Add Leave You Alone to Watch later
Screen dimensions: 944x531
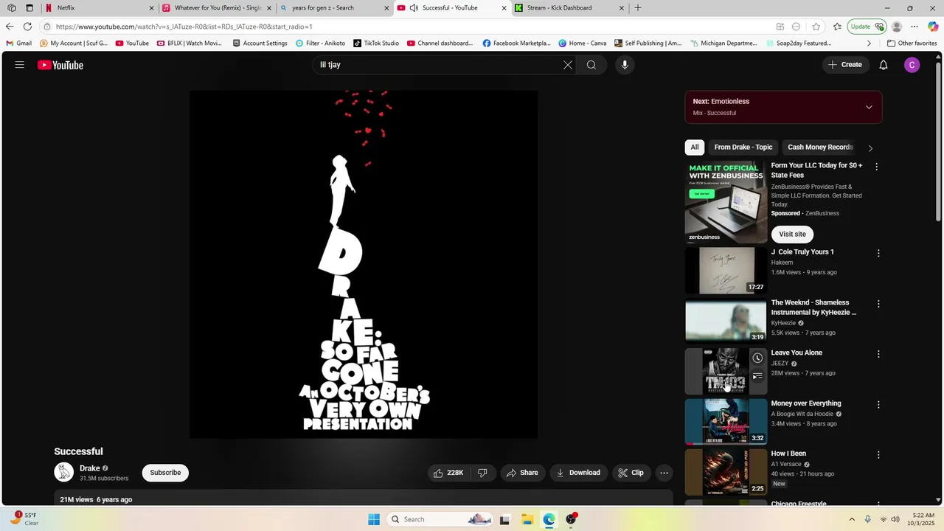(x=757, y=358)
